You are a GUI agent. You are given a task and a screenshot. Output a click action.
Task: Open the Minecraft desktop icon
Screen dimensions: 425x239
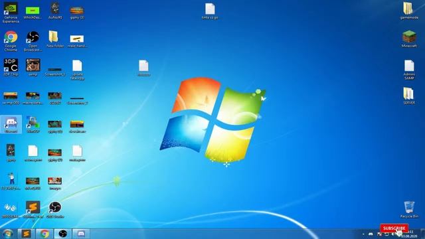pyautogui.click(x=409, y=39)
